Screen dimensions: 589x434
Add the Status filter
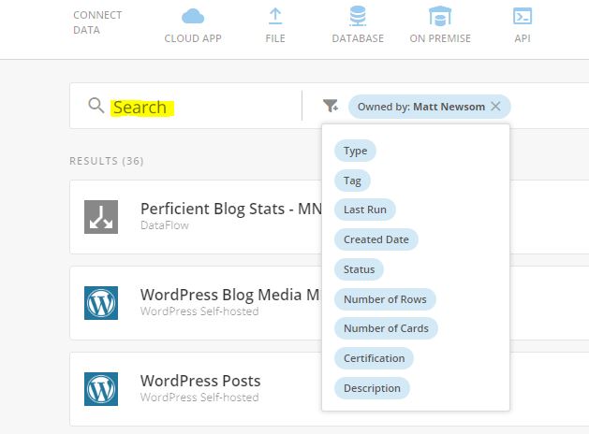pos(359,269)
